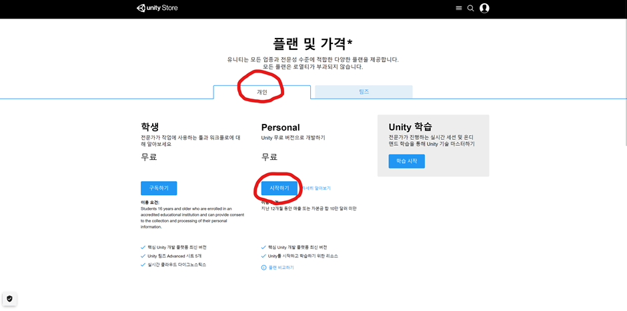The width and height of the screenshot is (627, 311).
Task: Click the text 'Unity를 시작하고 학습하기 위한 리소스'
Action: [x=303, y=256]
